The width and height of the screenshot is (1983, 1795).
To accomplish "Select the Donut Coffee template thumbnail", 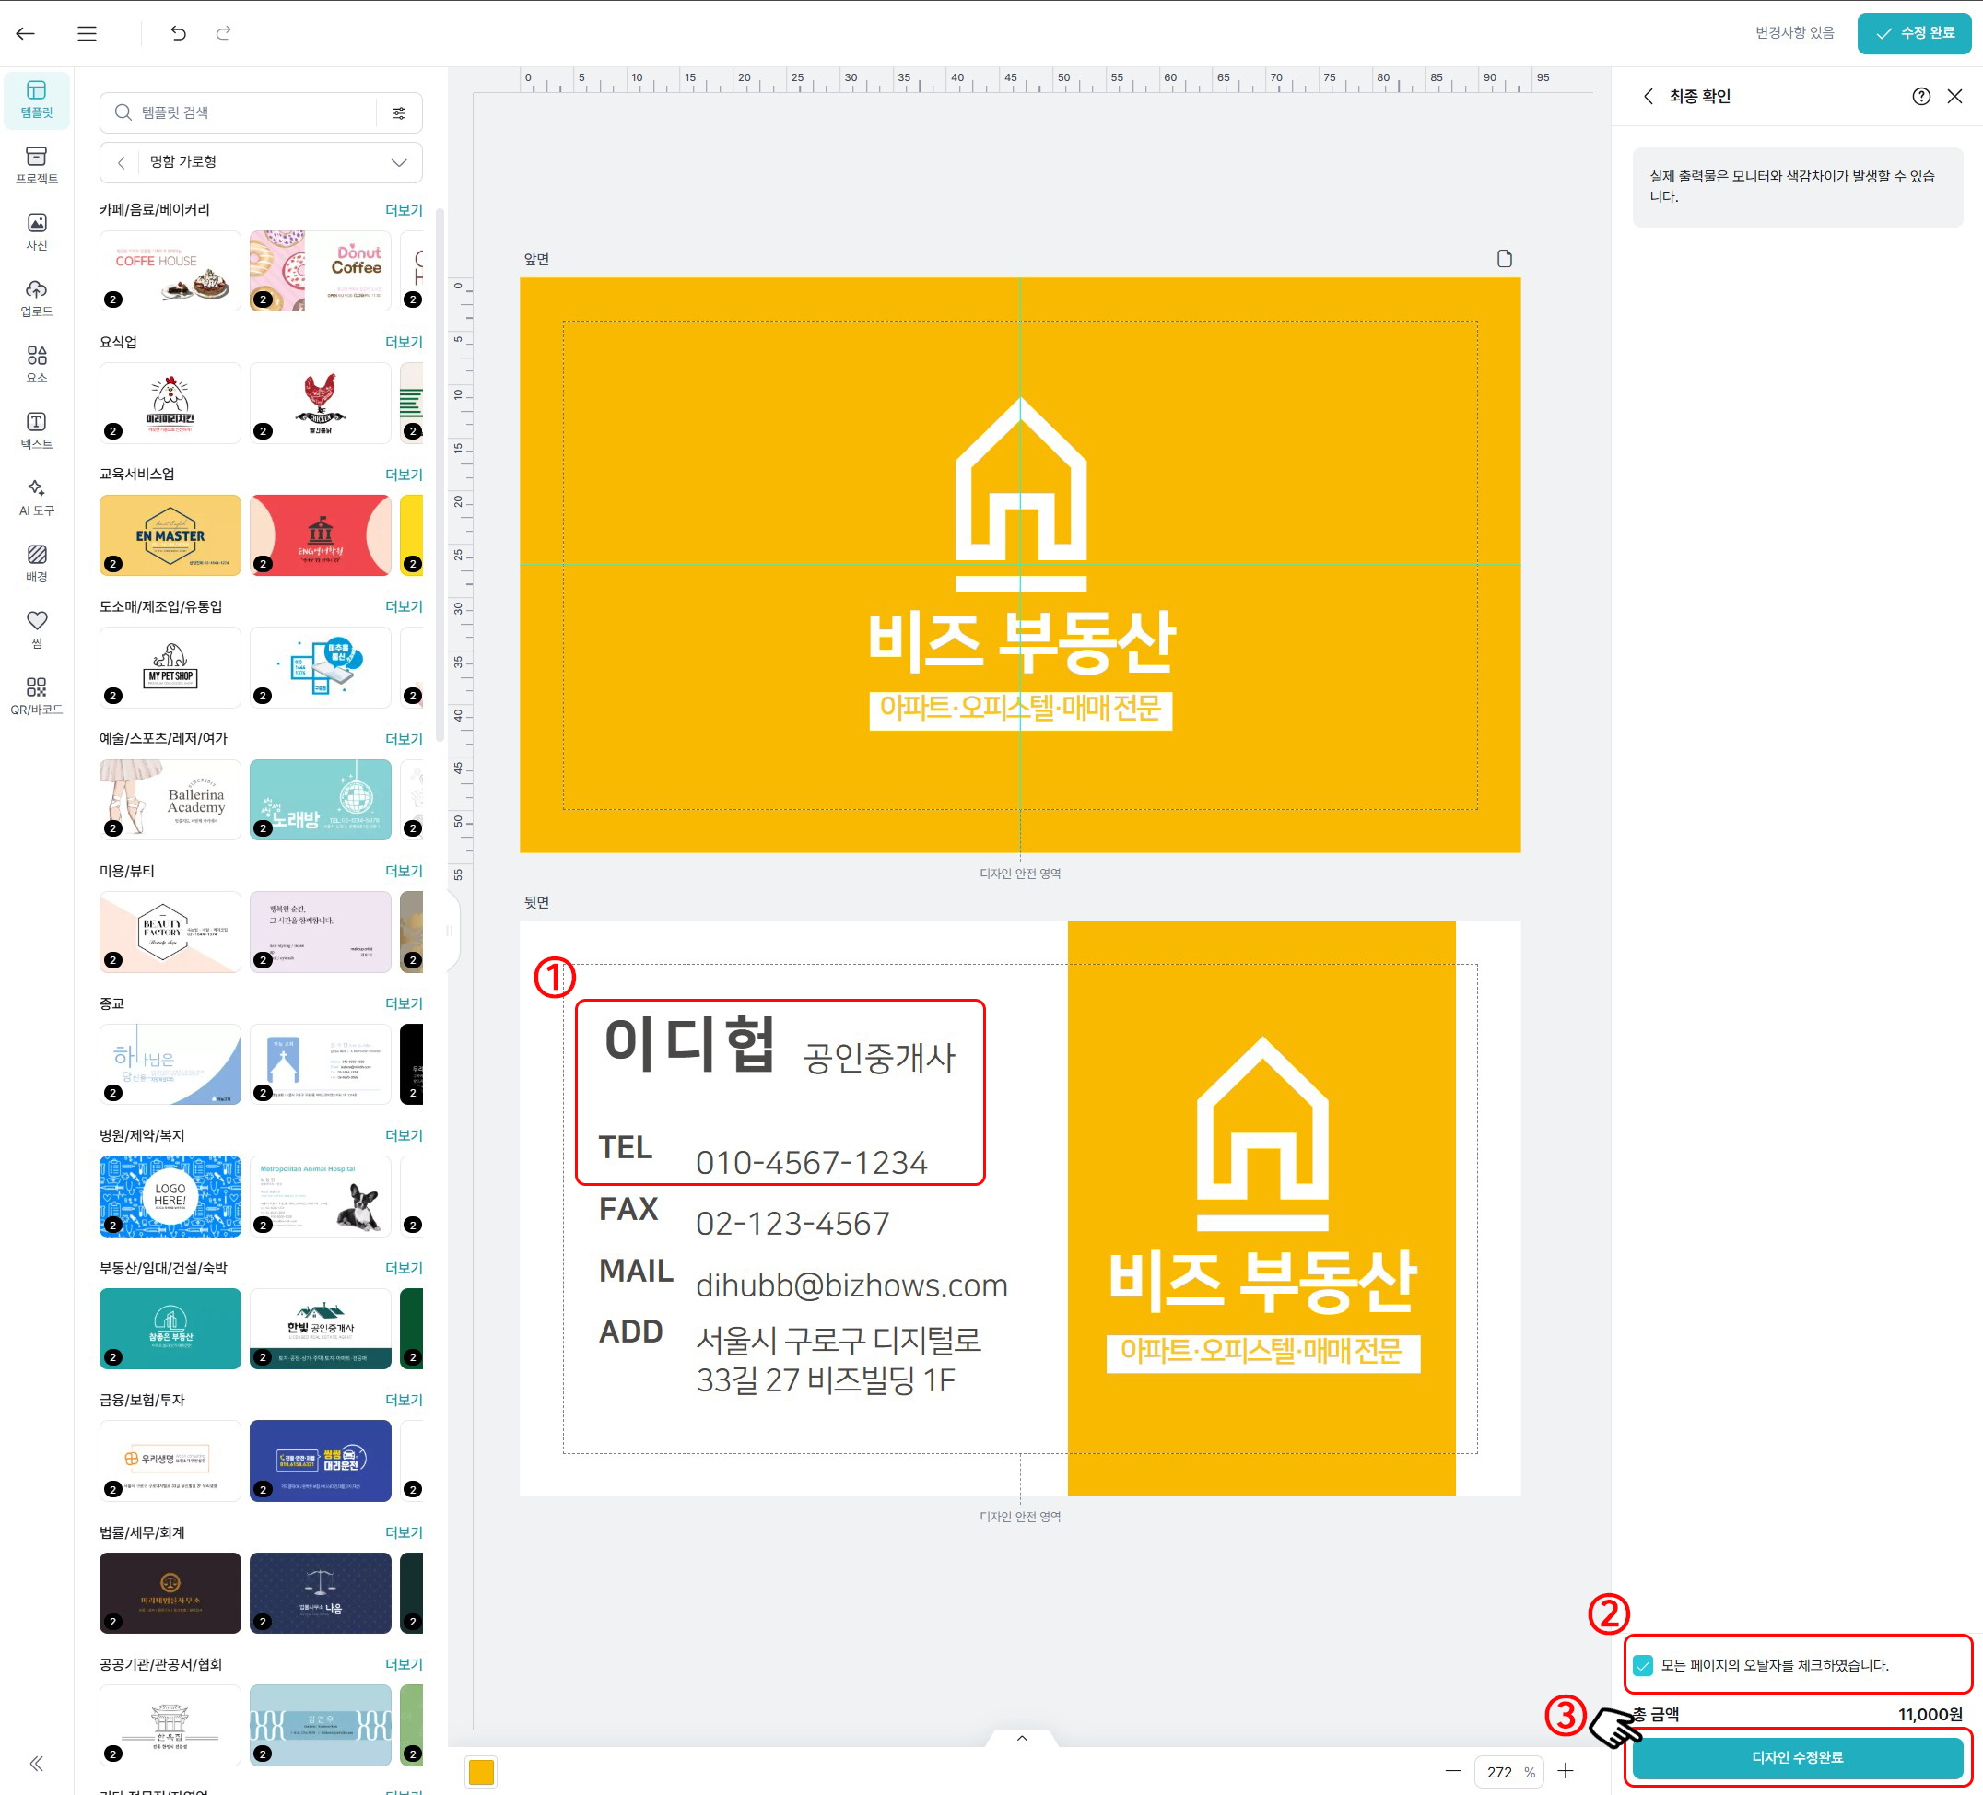I will tap(320, 269).
